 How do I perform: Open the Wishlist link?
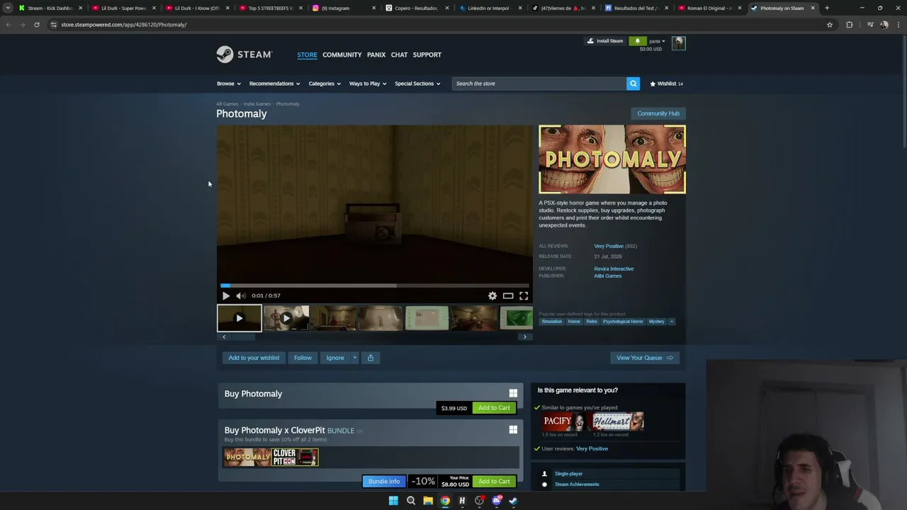(x=666, y=84)
